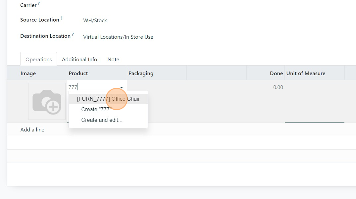Click the Unit of Measure cell field
This screenshot has width=356, height=199.
tap(315, 101)
